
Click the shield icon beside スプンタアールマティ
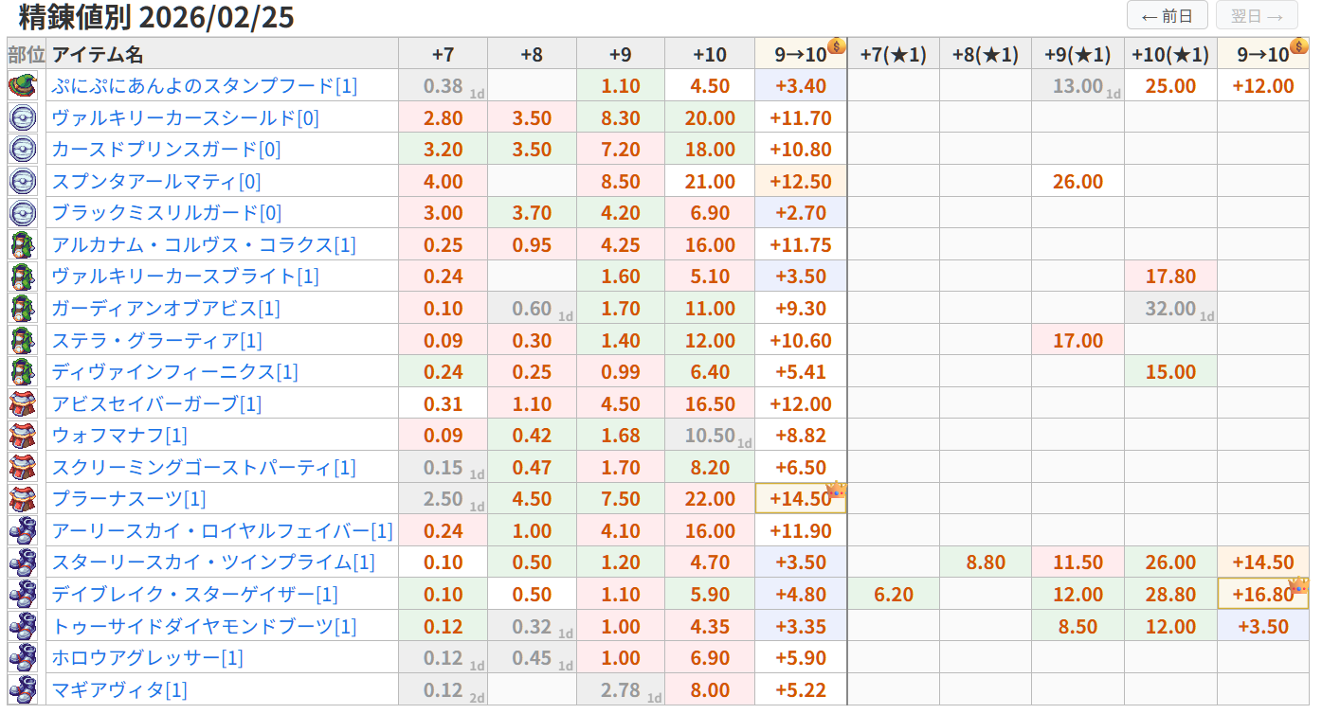(x=21, y=181)
